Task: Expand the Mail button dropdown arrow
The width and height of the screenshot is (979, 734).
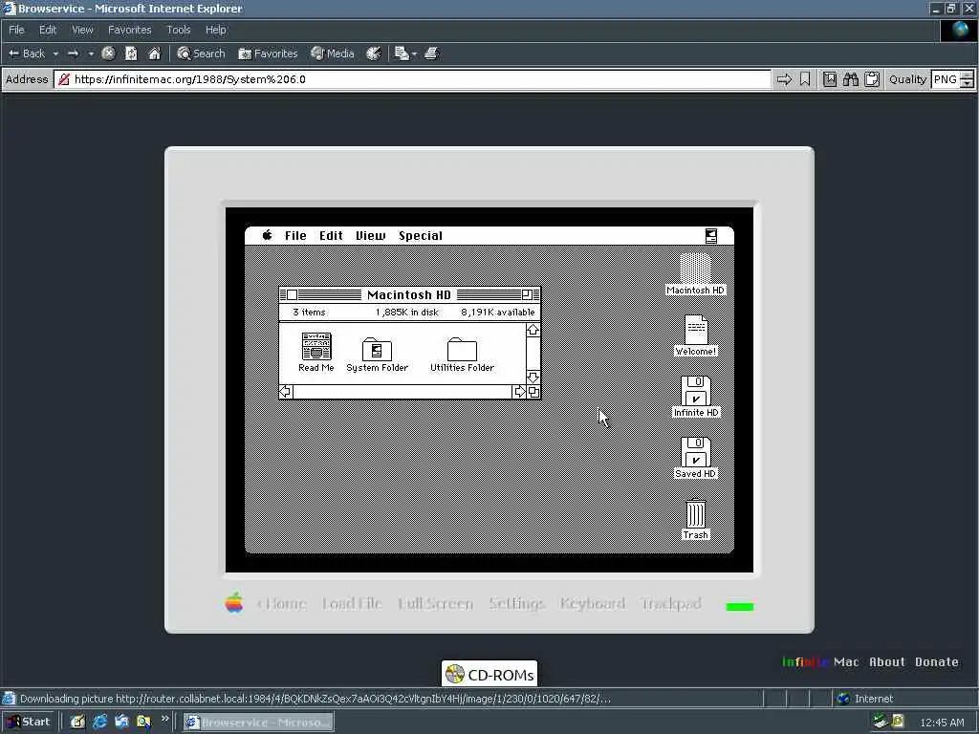Action: click(x=414, y=54)
